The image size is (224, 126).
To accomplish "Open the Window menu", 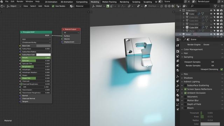I will click(x=29, y=1).
